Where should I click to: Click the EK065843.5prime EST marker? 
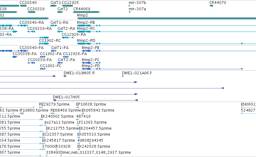click(83, 113)
